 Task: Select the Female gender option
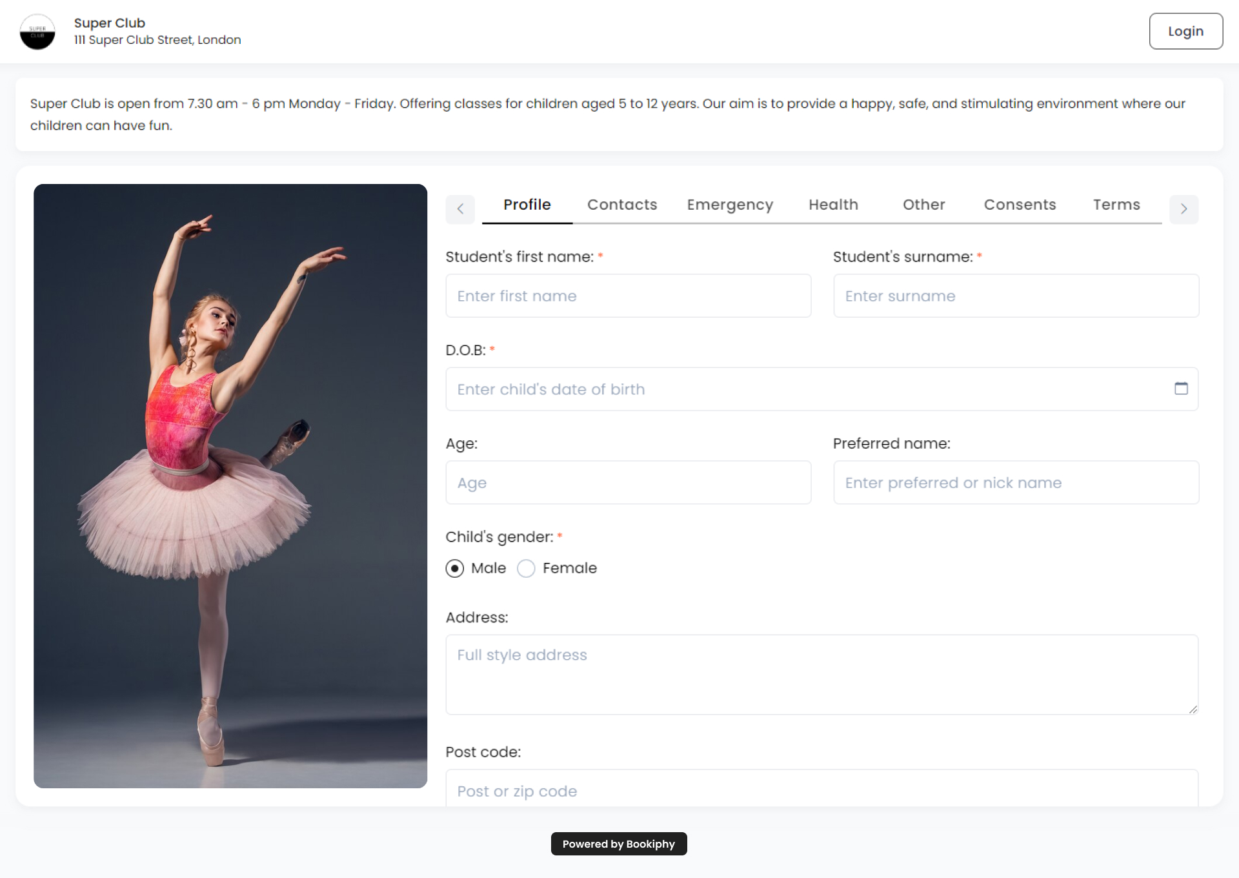(526, 569)
